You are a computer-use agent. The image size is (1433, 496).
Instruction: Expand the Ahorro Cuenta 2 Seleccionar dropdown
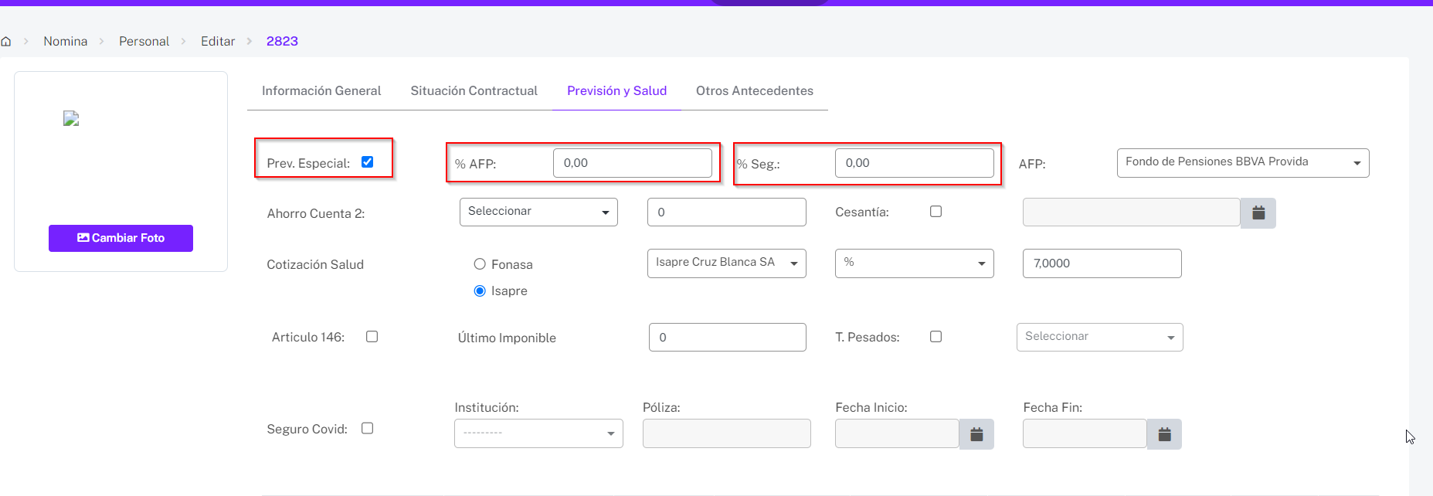click(538, 212)
